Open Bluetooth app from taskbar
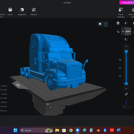134x134 pixels. (x=105, y=130)
